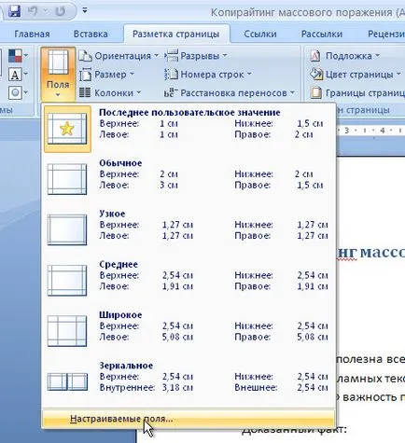The width and height of the screenshot is (405, 443).
Task: Click the Поля margins button
Action: (x=58, y=74)
